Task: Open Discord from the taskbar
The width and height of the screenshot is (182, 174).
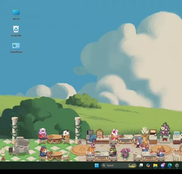Action: (162, 165)
